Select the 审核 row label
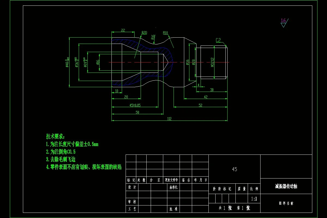This screenshot has height=218, width=327. pyautogui.click(x=132, y=202)
